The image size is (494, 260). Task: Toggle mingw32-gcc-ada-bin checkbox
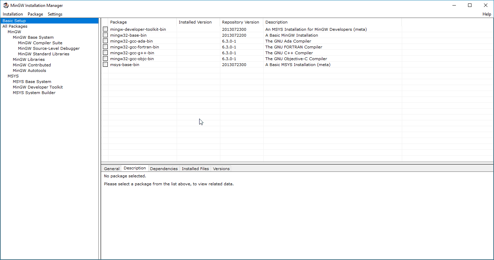point(105,41)
